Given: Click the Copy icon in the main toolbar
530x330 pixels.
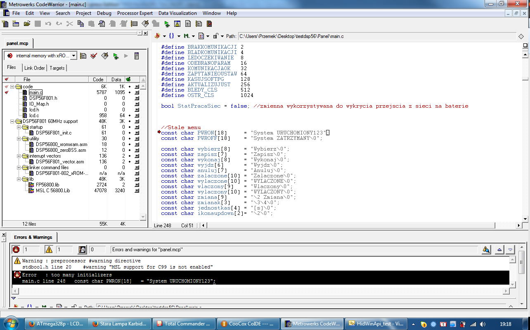Looking at the screenshot, I should 80,24.
